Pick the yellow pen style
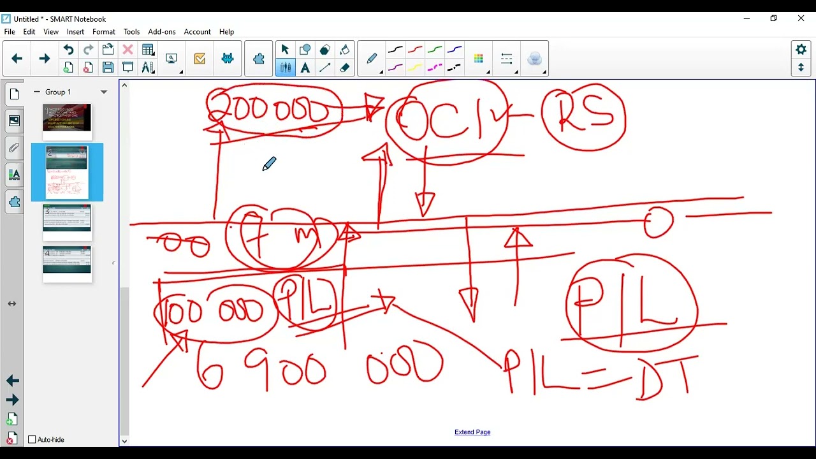The image size is (816, 459). click(x=415, y=68)
